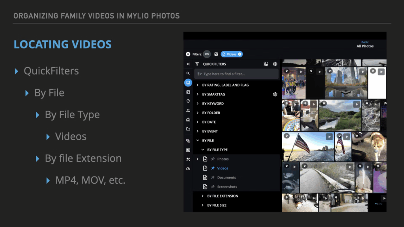
Task: Expand the By File Extension section
Action: 202,196
